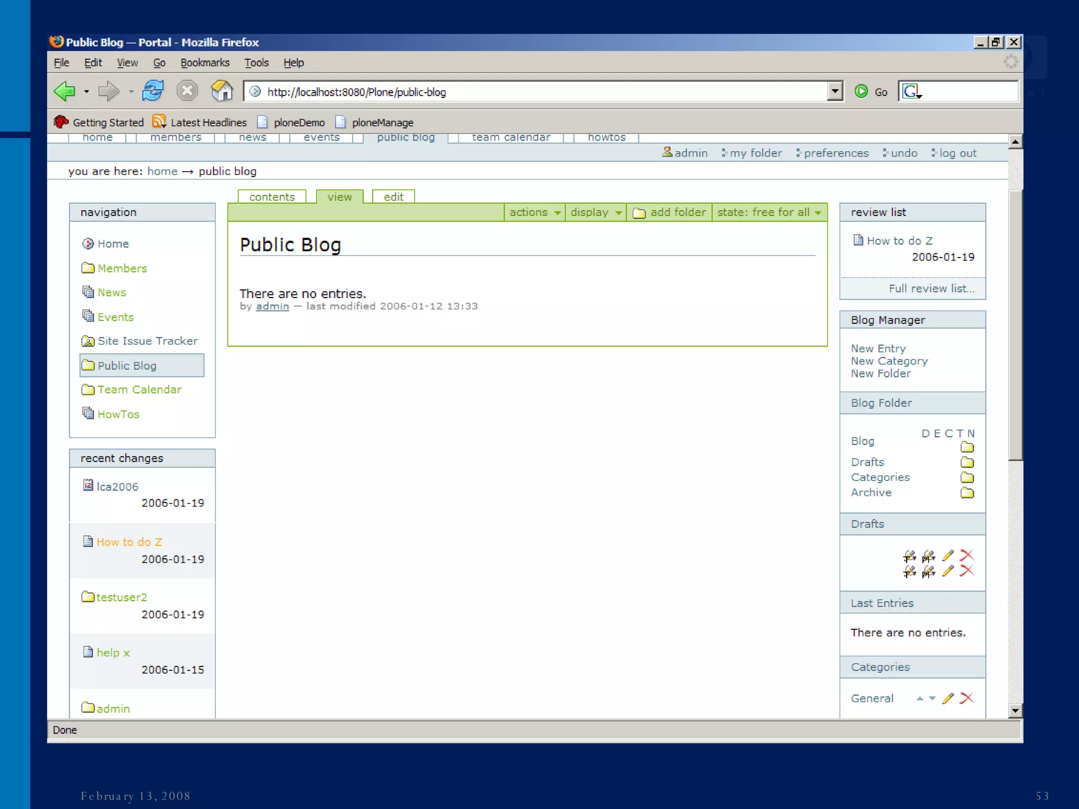Open the Getting Started bookmark
The height and width of the screenshot is (809, 1079).
[x=99, y=122]
